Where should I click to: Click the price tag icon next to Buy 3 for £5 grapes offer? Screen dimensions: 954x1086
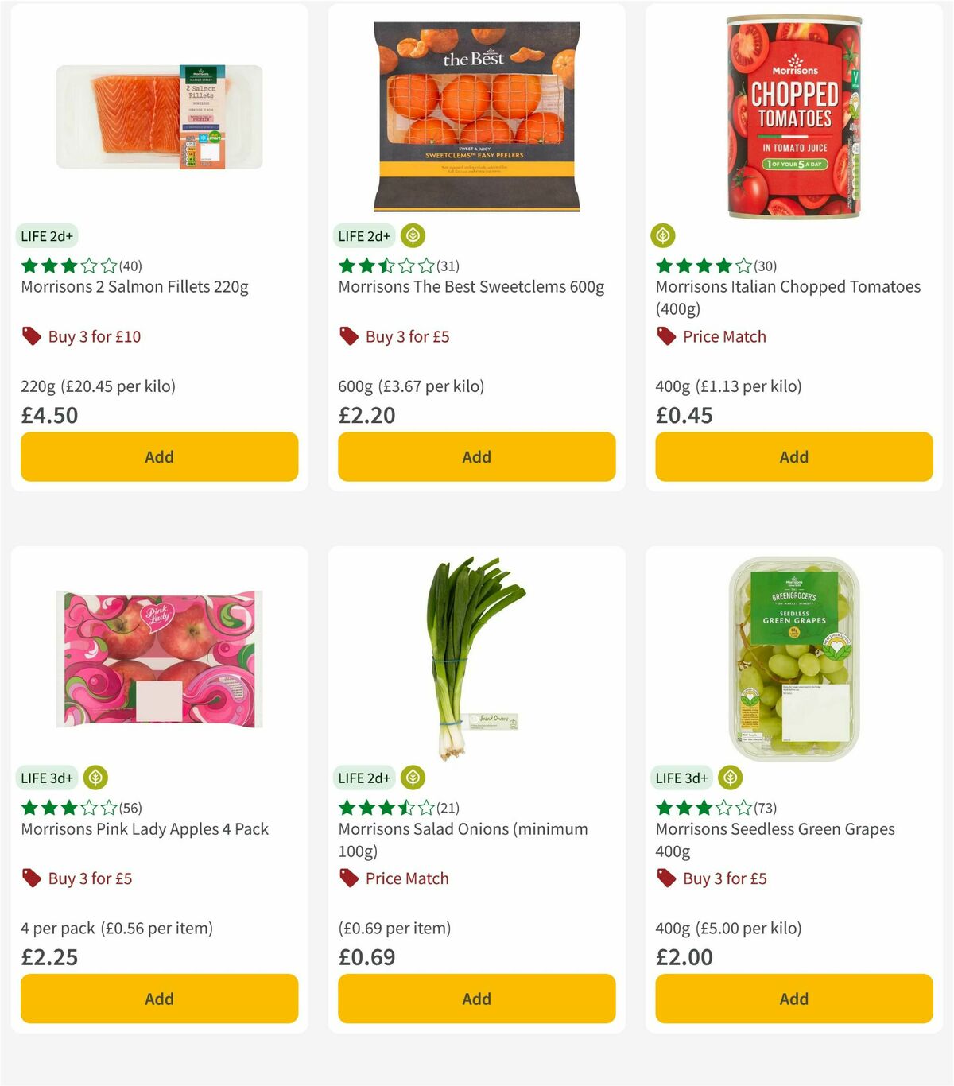666,878
